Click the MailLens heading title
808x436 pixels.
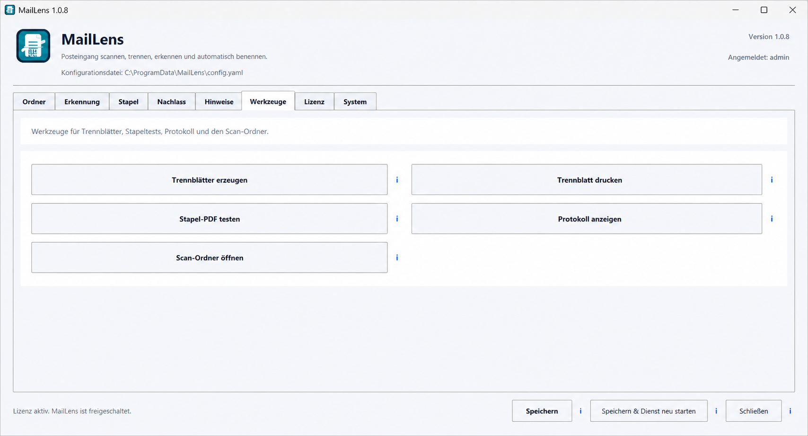[93, 39]
